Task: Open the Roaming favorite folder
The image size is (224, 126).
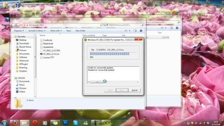Action: [22, 68]
